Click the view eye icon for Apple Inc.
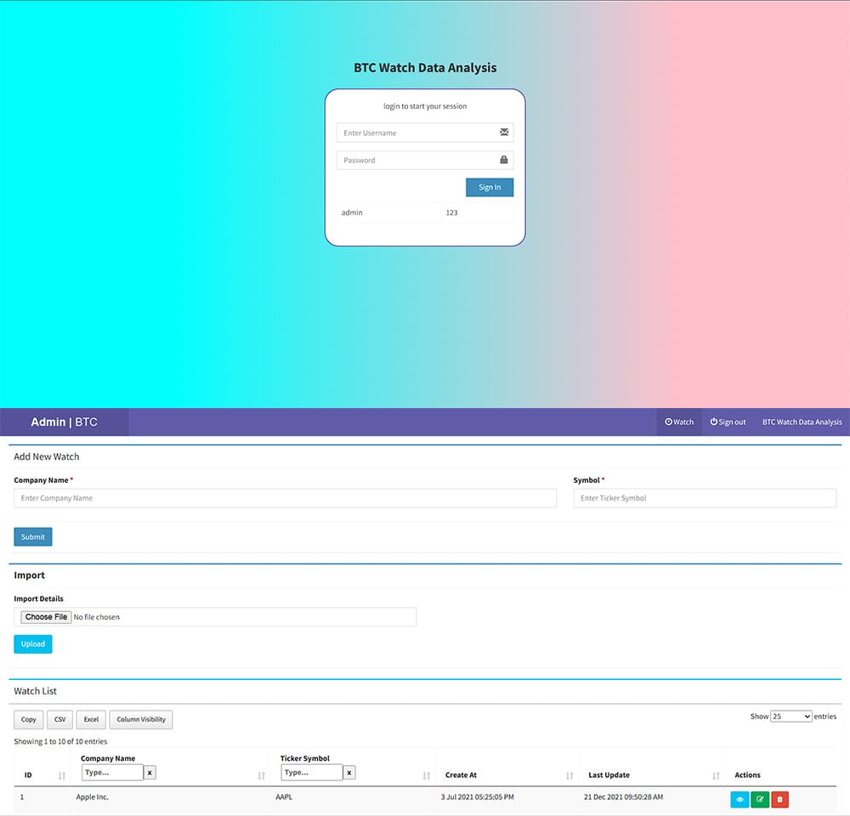 tap(739, 799)
